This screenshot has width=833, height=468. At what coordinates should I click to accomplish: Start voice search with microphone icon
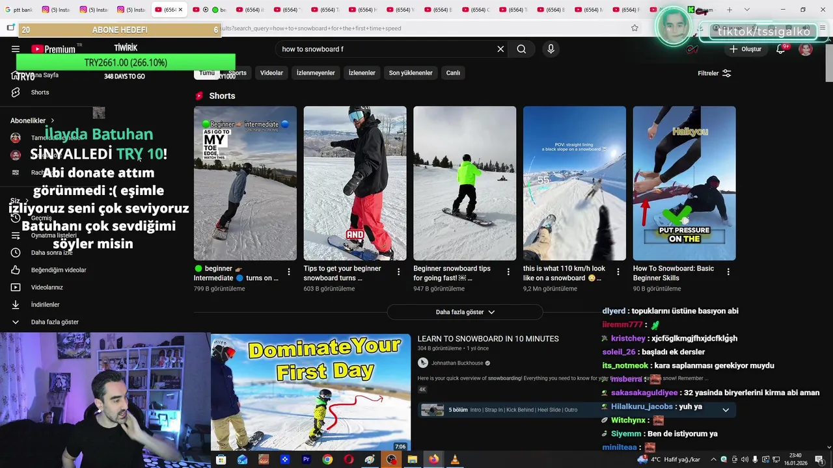tap(551, 49)
